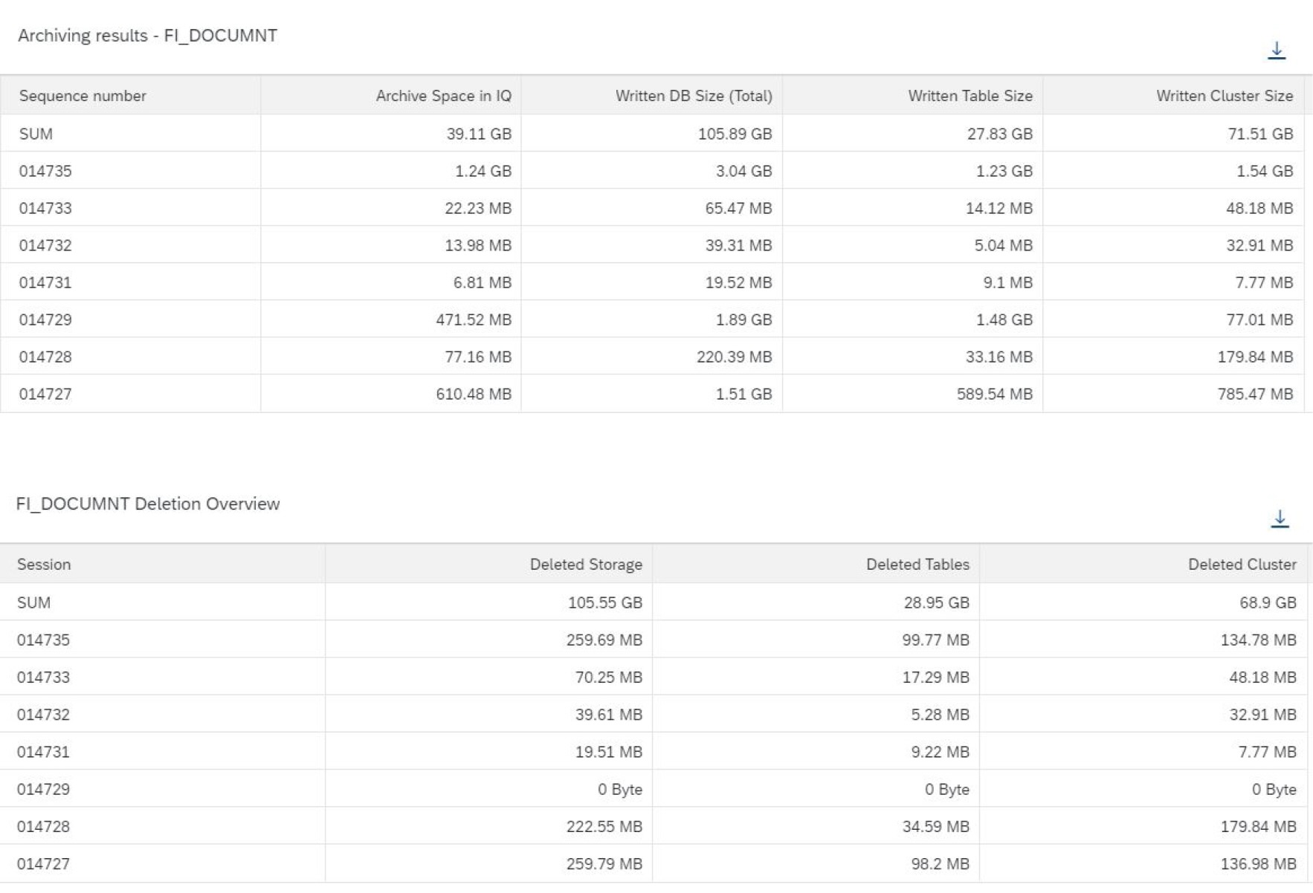Viewport: 1313px width, 893px height.
Task: Click the 471.52 MB archive space value
Action: (474, 319)
